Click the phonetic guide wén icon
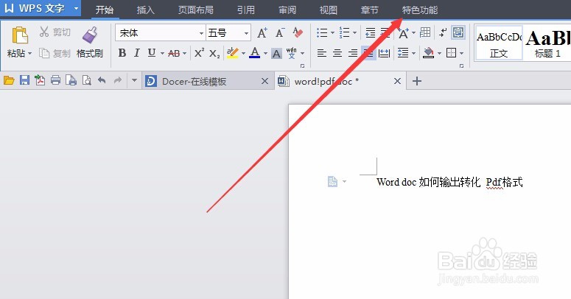 tap(291, 53)
